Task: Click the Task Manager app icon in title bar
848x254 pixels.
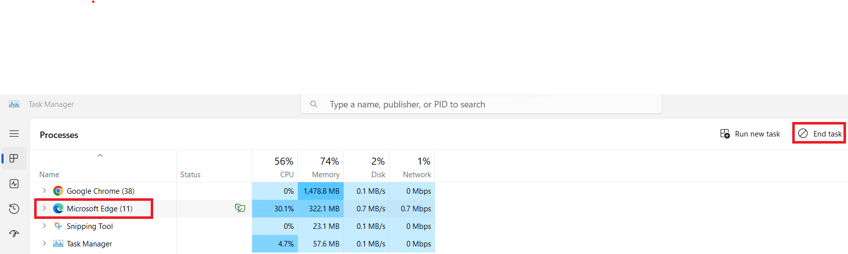Action: coord(14,104)
